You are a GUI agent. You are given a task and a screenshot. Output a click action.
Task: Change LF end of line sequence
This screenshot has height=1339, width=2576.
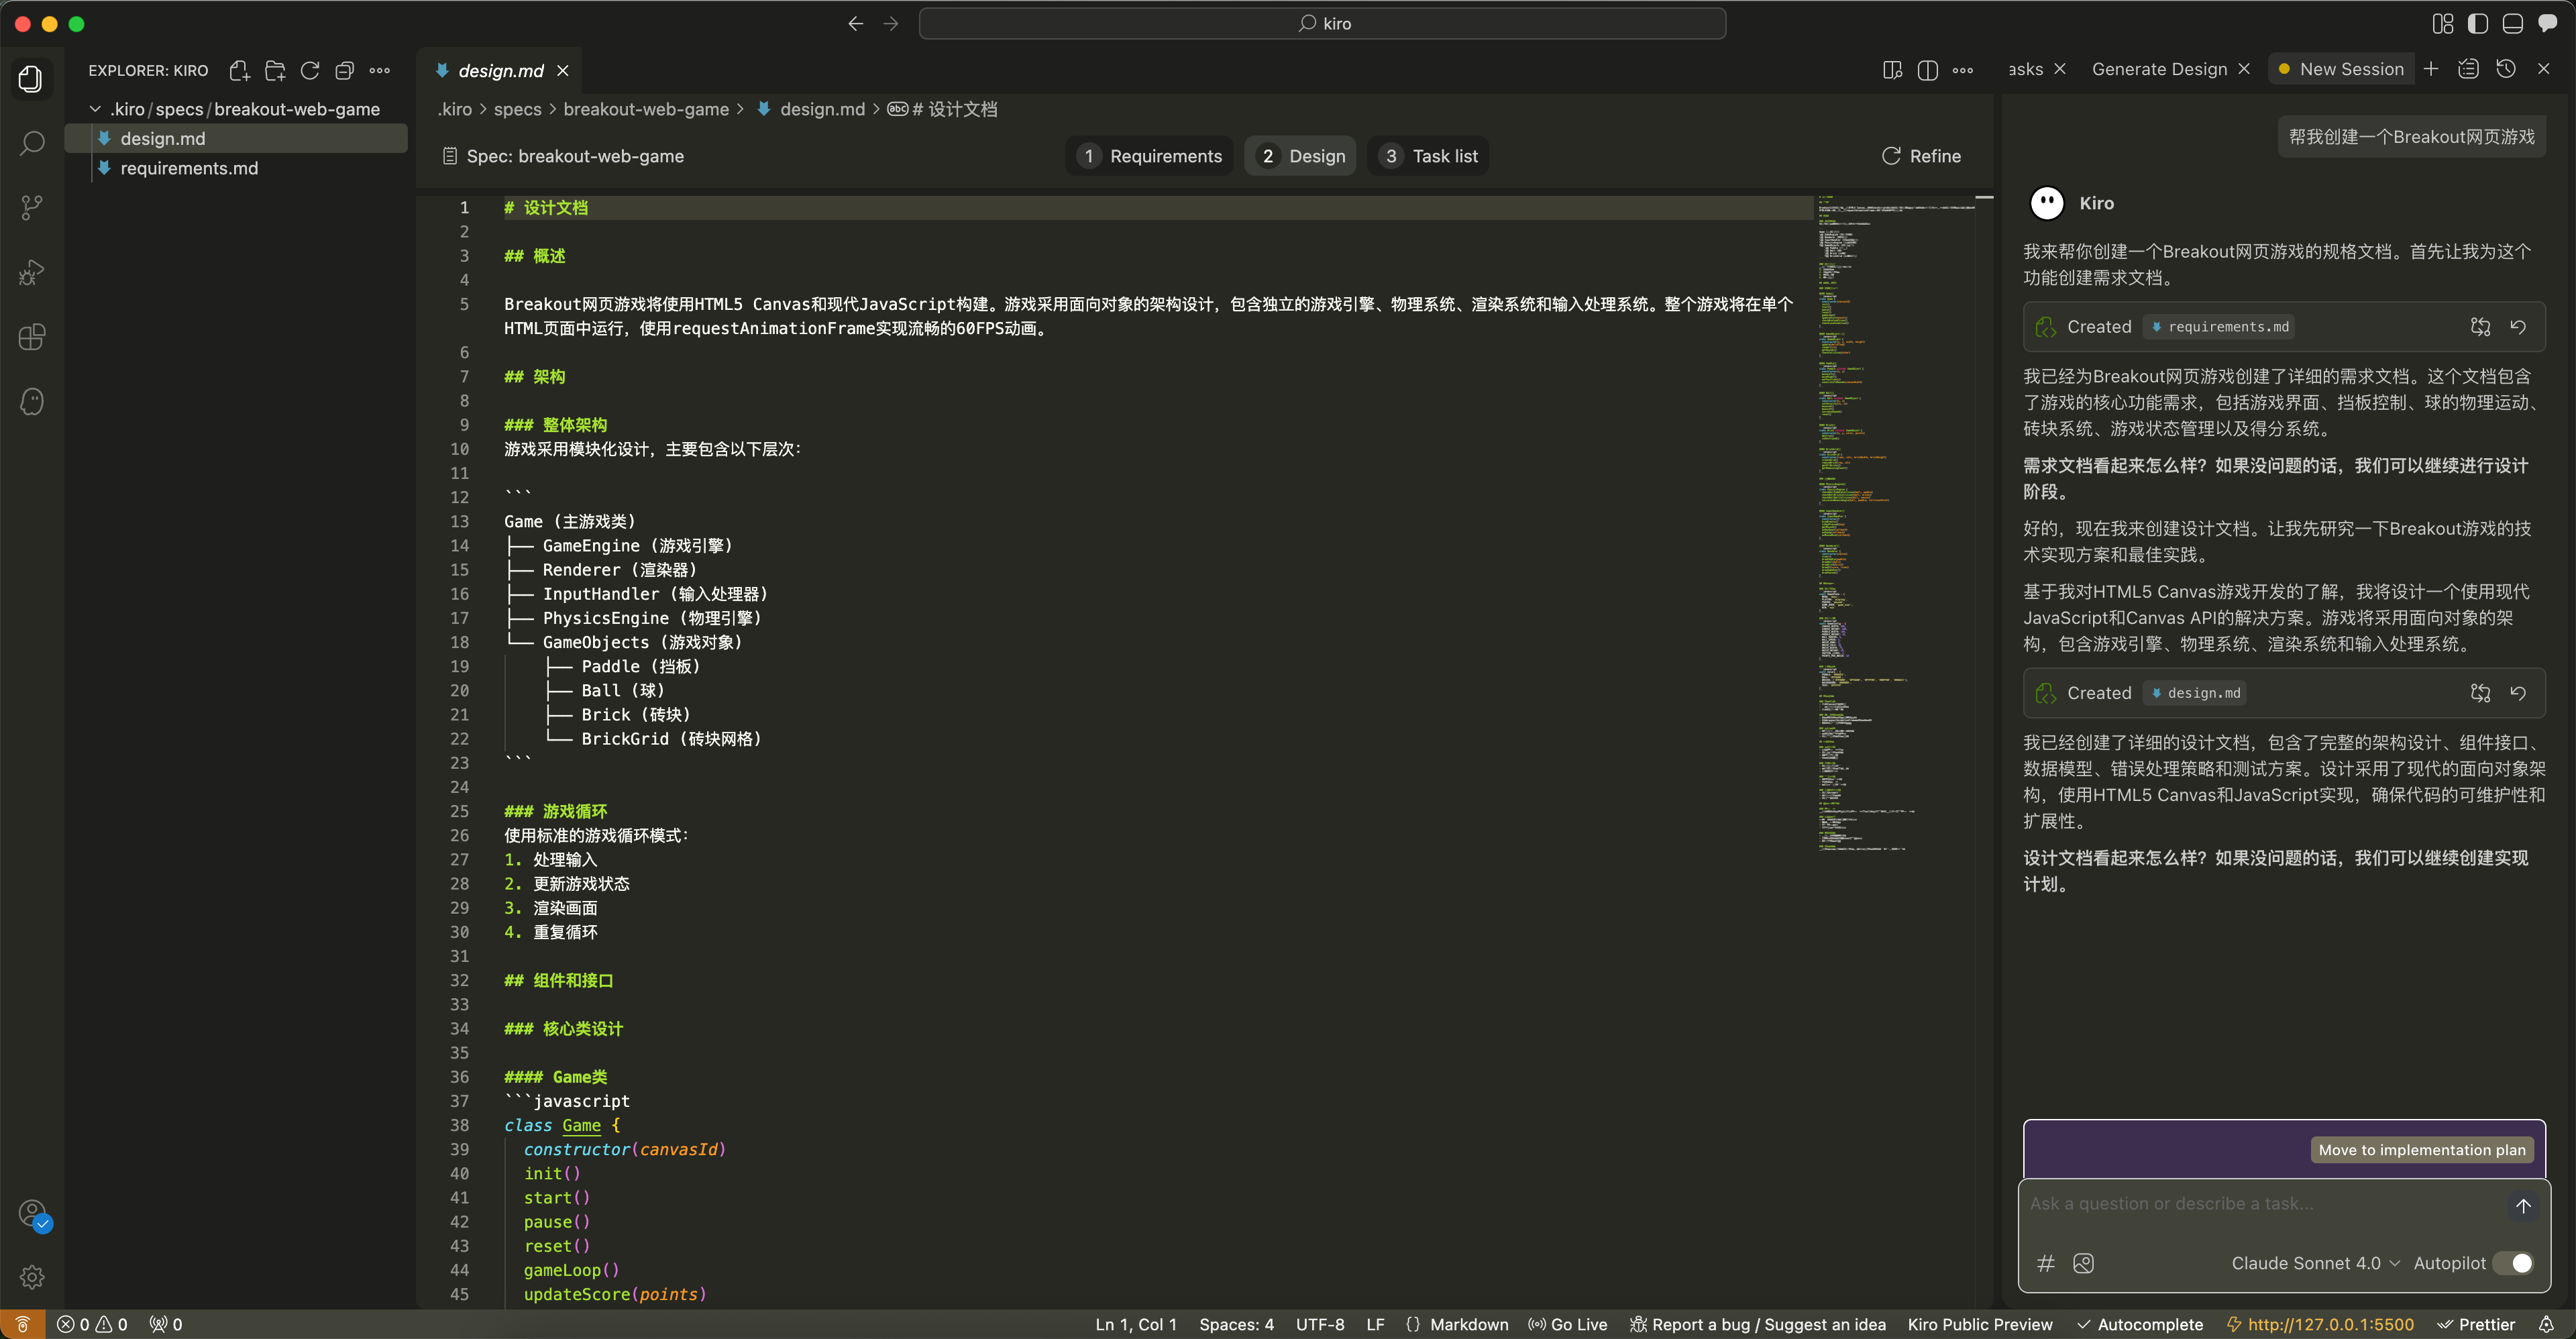coord(1375,1324)
